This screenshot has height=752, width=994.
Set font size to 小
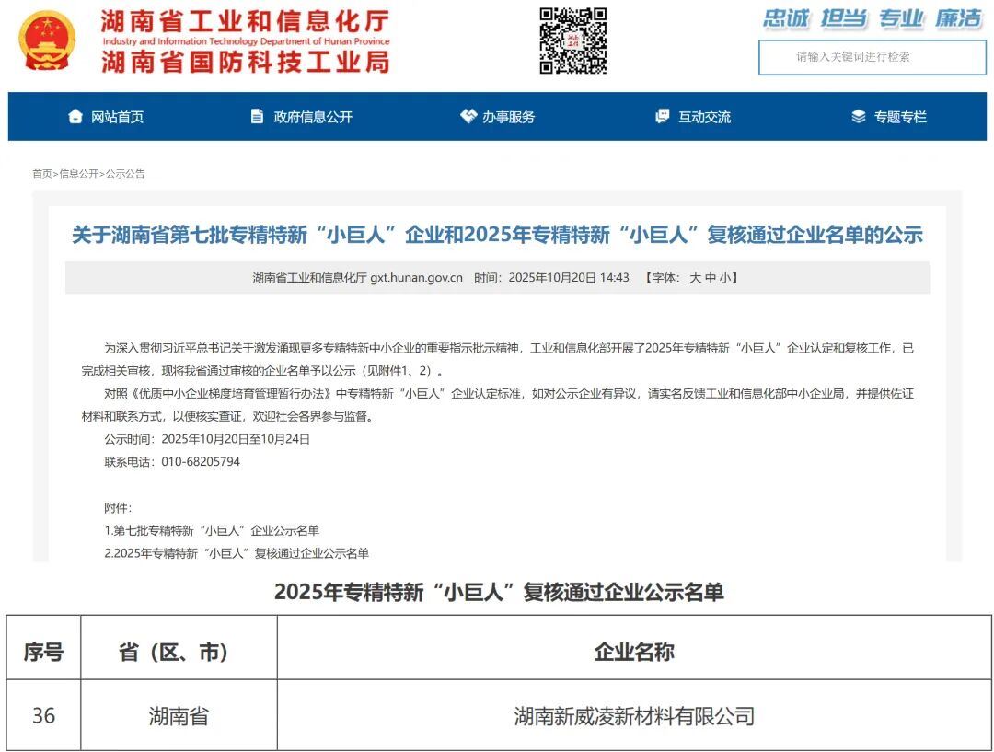click(x=724, y=278)
